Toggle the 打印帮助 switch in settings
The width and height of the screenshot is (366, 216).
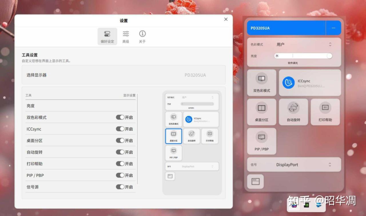coord(120,164)
